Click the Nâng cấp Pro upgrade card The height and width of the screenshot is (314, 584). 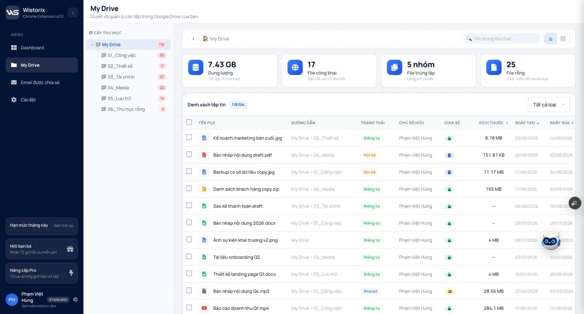click(x=41, y=273)
